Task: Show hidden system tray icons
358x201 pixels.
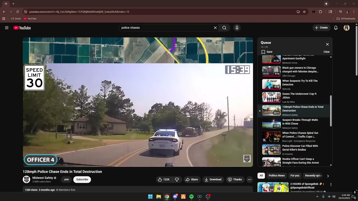Action: click(x=317, y=197)
